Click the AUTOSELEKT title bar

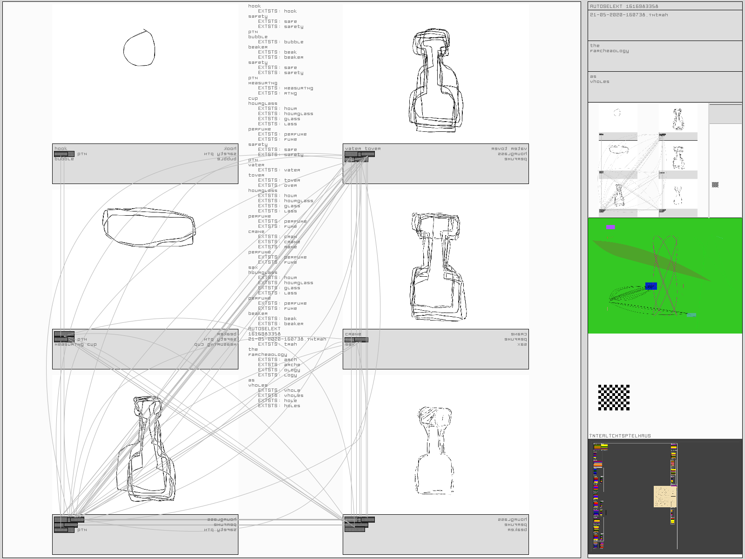coord(664,6)
